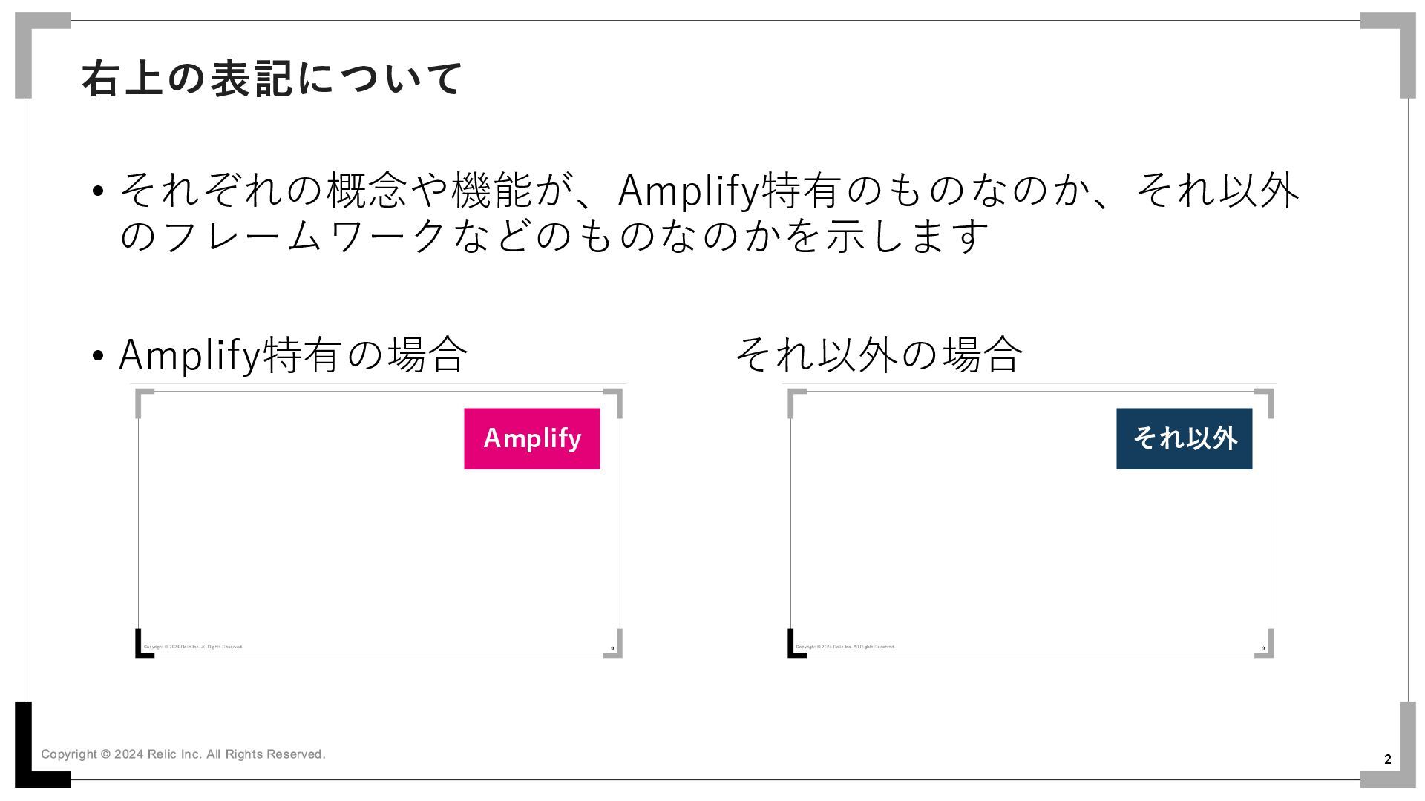The width and height of the screenshot is (1425, 801).
Task: Click the top-right gray bracket of right thumbnail
Action: pos(1268,400)
